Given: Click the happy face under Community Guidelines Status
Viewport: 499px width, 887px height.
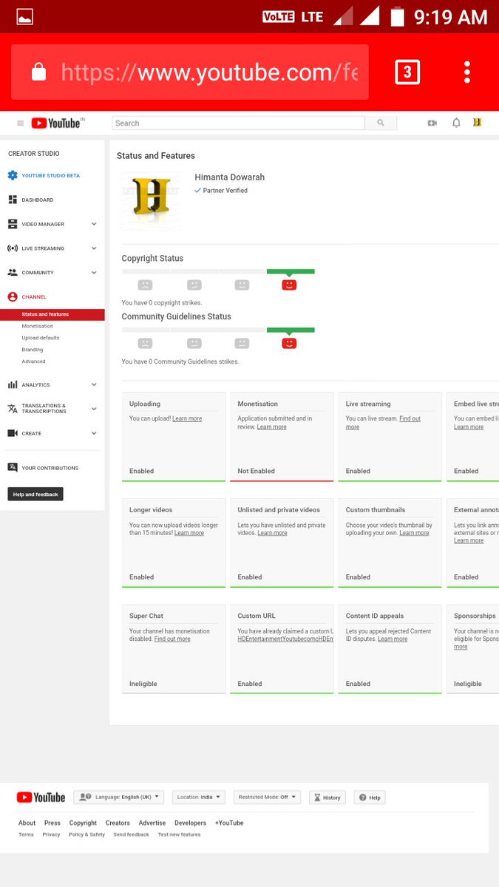Looking at the screenshot, I should click(289, 343).
